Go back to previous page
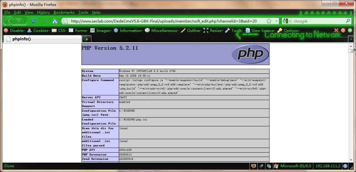 point(9,21)
